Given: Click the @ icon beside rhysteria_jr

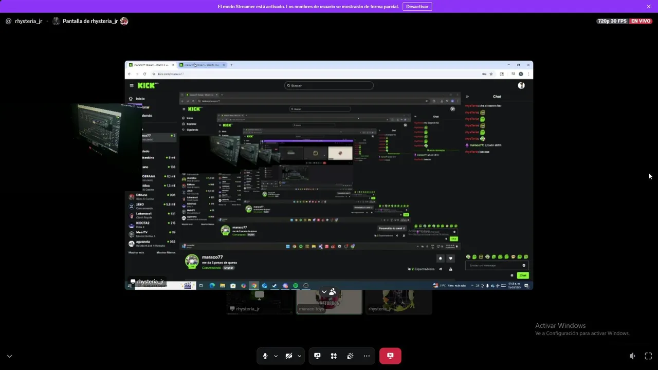Looking at the screenshot, I should [8, 21].
